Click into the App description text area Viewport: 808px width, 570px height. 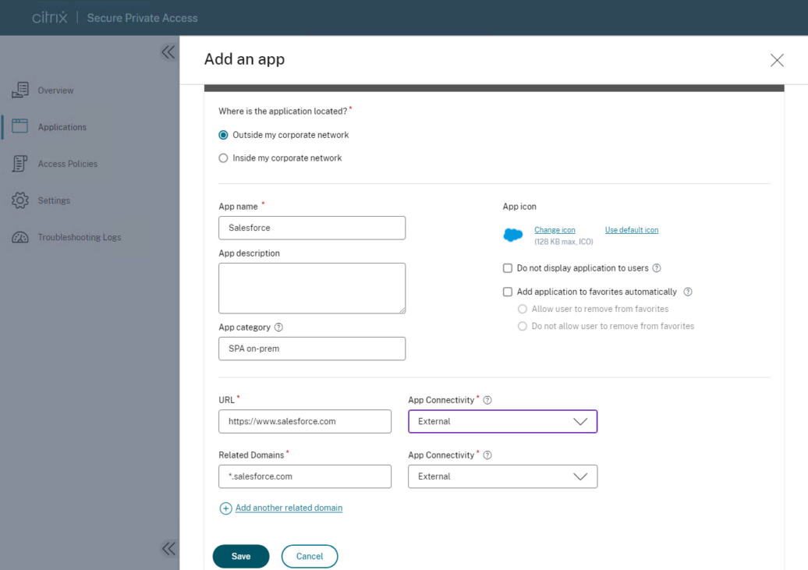[x=311, y=288]
